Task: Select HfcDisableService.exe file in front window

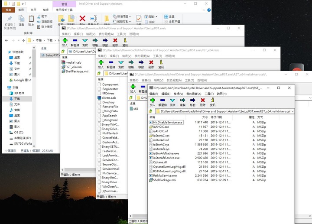Action: (x=168, y=122)
